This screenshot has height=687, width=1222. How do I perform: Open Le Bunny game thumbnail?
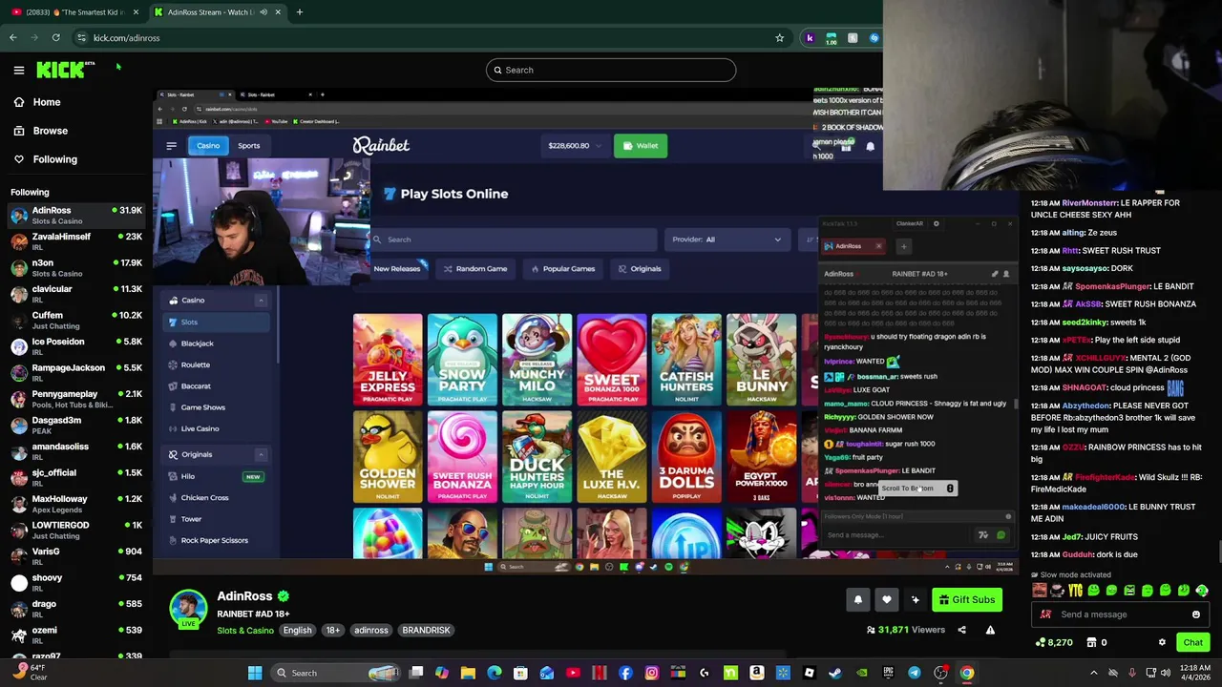pos(761,360)
